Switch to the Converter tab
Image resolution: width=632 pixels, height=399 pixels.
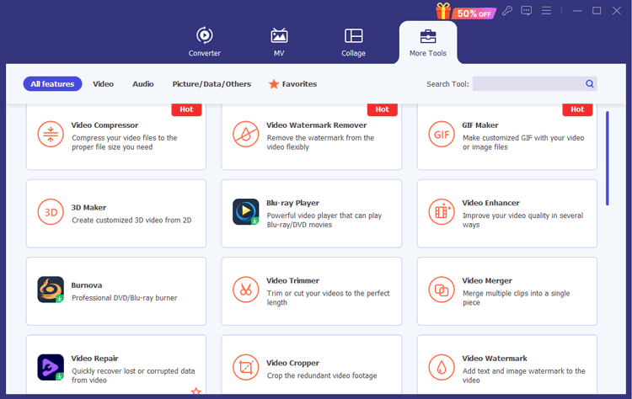[x=205, y=42]
